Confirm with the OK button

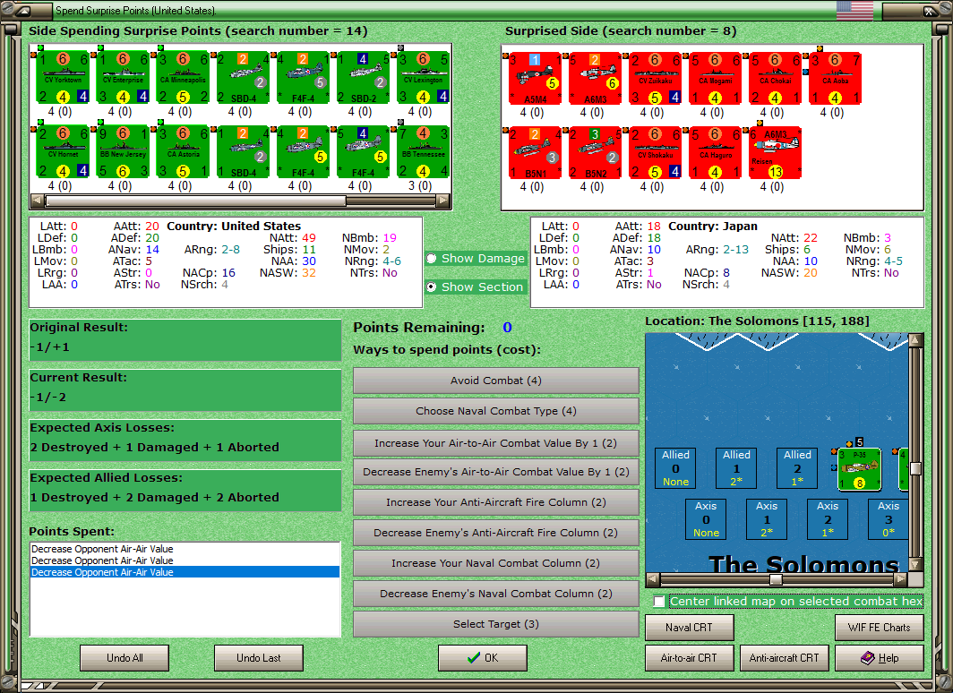[483, 658]
